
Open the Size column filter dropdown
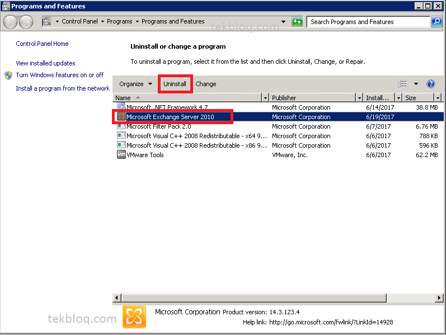[x=438, y=98]
